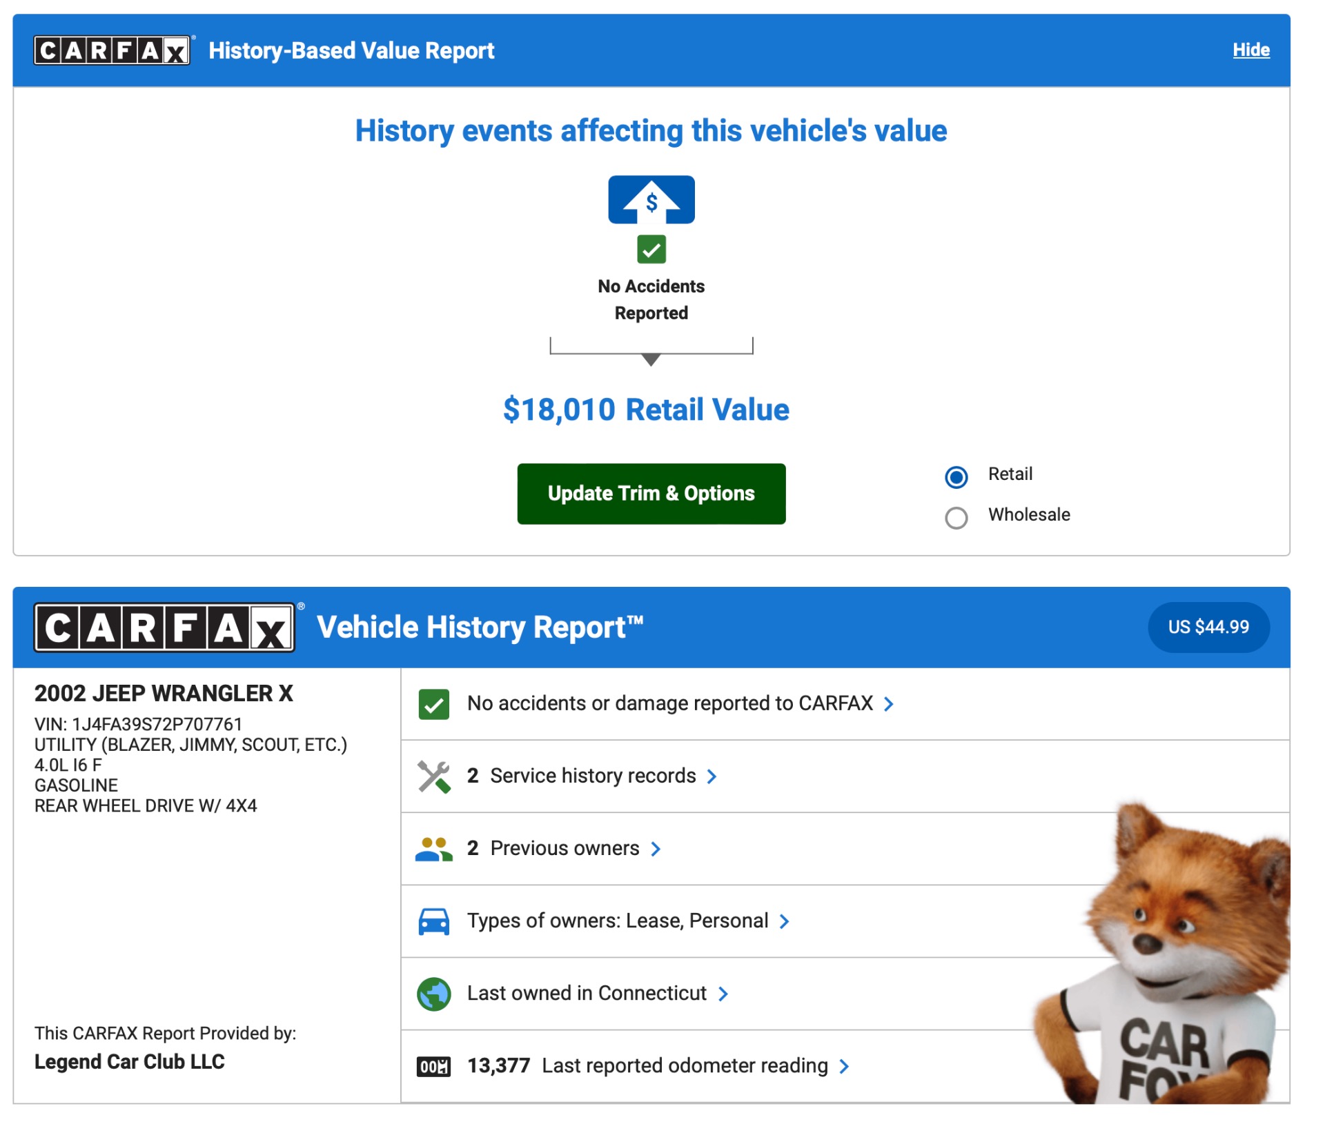Expand Last owned in Connecticut chevron
The height and width of the screenshot is (1124, 1325).
(x=723, y=994)
